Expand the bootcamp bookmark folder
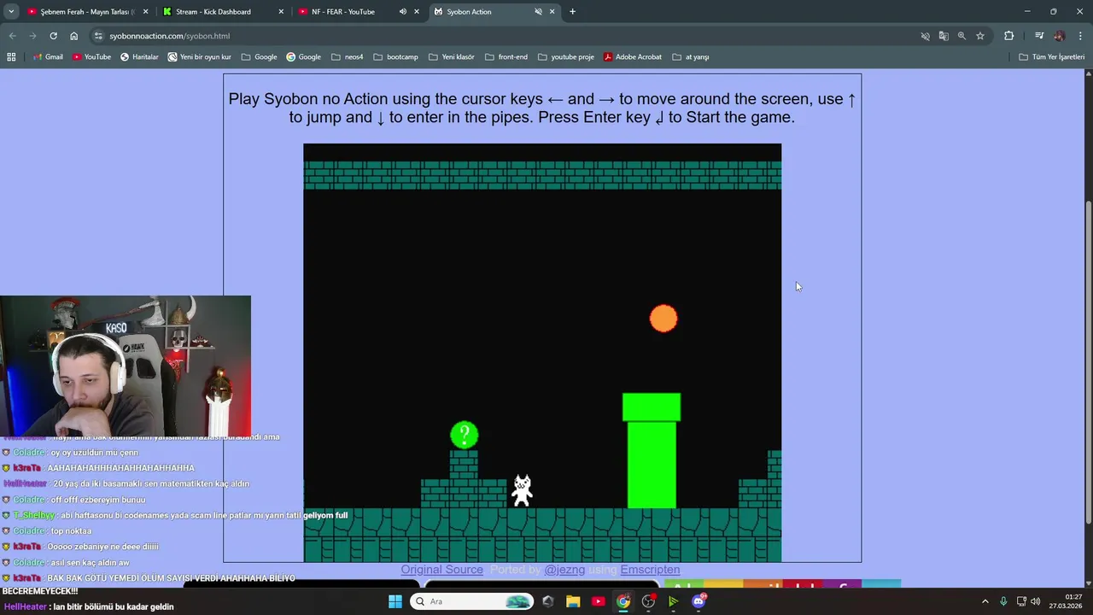Viewport: 1093px width, 615px height. coord(395,57)
